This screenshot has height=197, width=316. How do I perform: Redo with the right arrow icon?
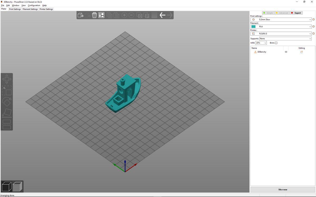pos(169,15)
